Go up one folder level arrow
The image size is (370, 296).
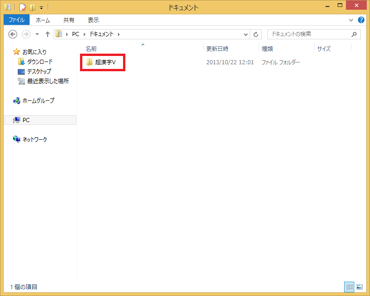coord(48,34)
